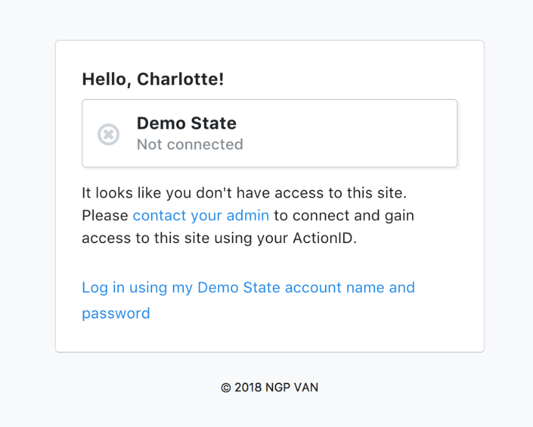Click the Not connected status label
Image resolution: width=533 pixels, height=427 pixels.
pos(189,144)
